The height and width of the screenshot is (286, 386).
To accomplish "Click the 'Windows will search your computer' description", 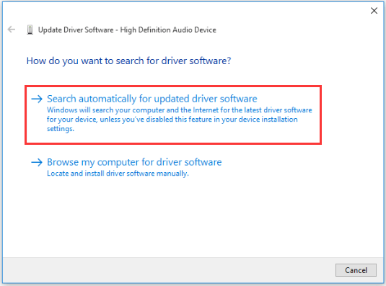I will coord(180,119).
